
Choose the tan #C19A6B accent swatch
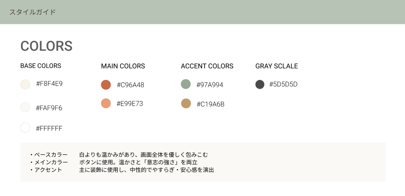coord(186,103)
